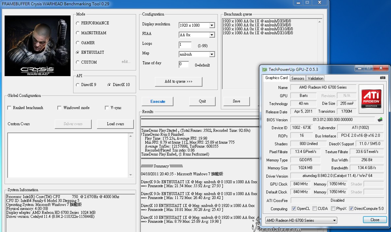Switch to the Validation tab
This screenshot has height=232, width=391.
(315, 78)
